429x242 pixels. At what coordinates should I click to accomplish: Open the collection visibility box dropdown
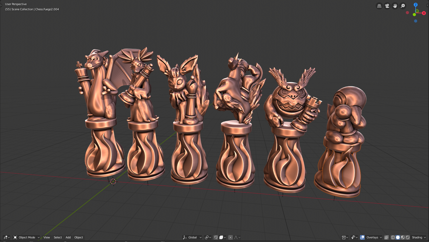click(345, 237)
